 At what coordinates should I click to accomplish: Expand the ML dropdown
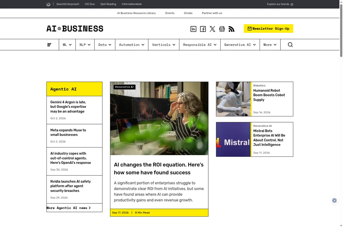pos(67,45)
